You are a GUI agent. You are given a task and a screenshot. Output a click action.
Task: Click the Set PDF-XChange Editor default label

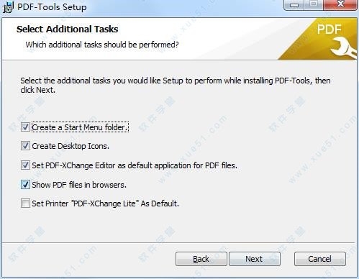[x=135, y=165]
